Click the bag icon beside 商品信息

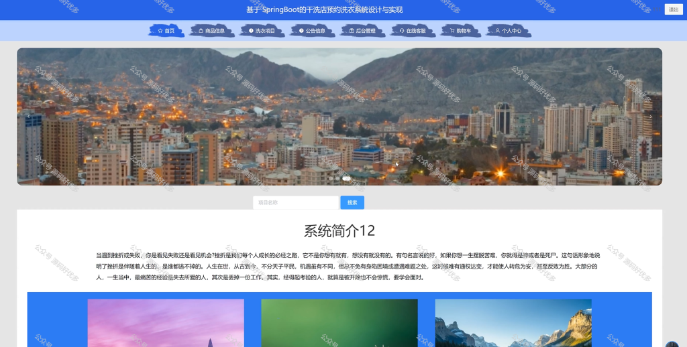pos(201,31)
